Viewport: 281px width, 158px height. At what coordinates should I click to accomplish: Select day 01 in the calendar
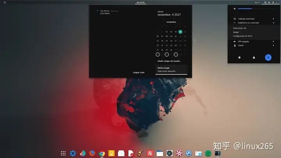(167, 32)
